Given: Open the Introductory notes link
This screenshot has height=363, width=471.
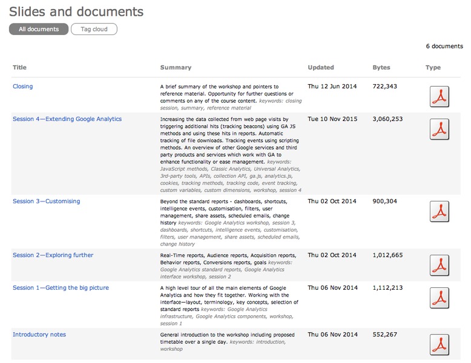Looking at the screenshot, I should [39, 335].
